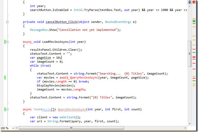Click the vertical scrollbar thumb
Screen dimensions: 198x132
pyautogui.click(x=190, y=54)
